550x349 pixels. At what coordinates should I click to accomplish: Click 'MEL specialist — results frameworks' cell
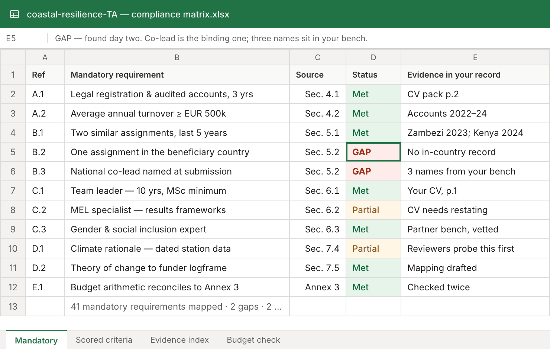177,210
